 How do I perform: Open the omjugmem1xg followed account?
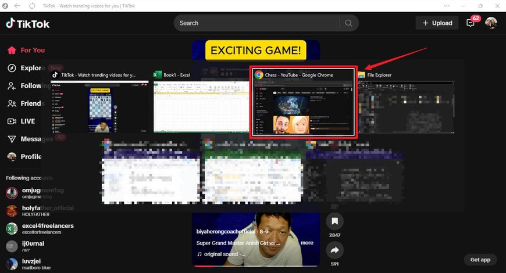click(35, 193)
